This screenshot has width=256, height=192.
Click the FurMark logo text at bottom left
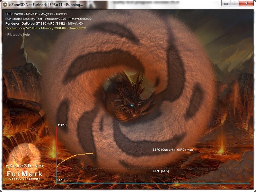pos(25,174)
